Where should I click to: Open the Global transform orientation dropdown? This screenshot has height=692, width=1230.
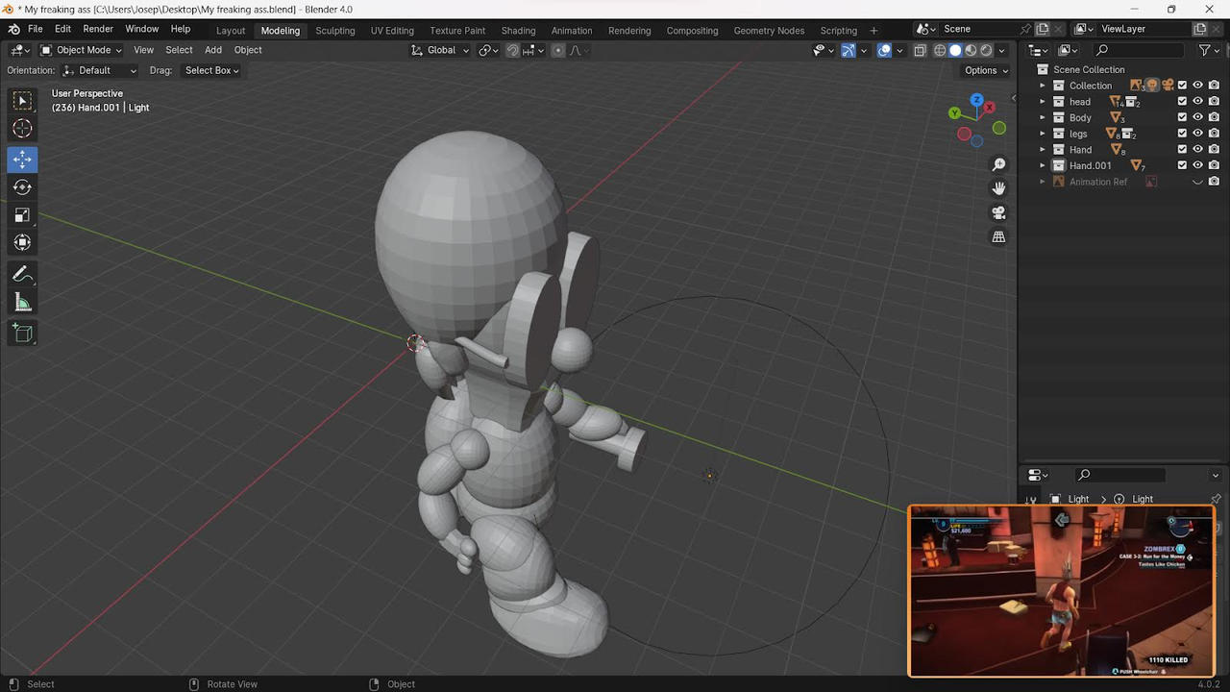440,50
